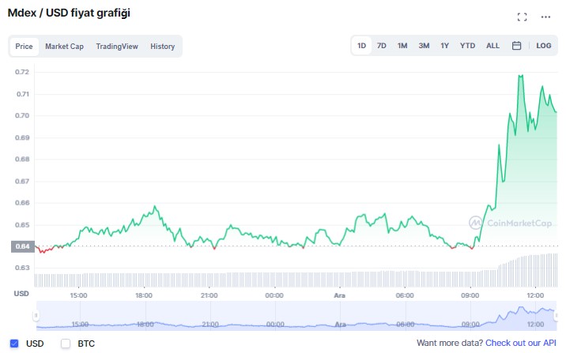Select the 1M time range

coord(402,46)
